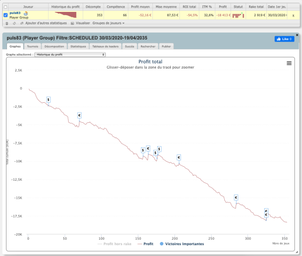This screenshot has width=302, height=256.
Task: Click the -52,16 € Profit moyen cell
Action: (x=140, y=15)
